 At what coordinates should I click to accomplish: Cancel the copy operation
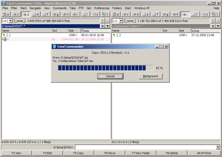pos(110,76)
